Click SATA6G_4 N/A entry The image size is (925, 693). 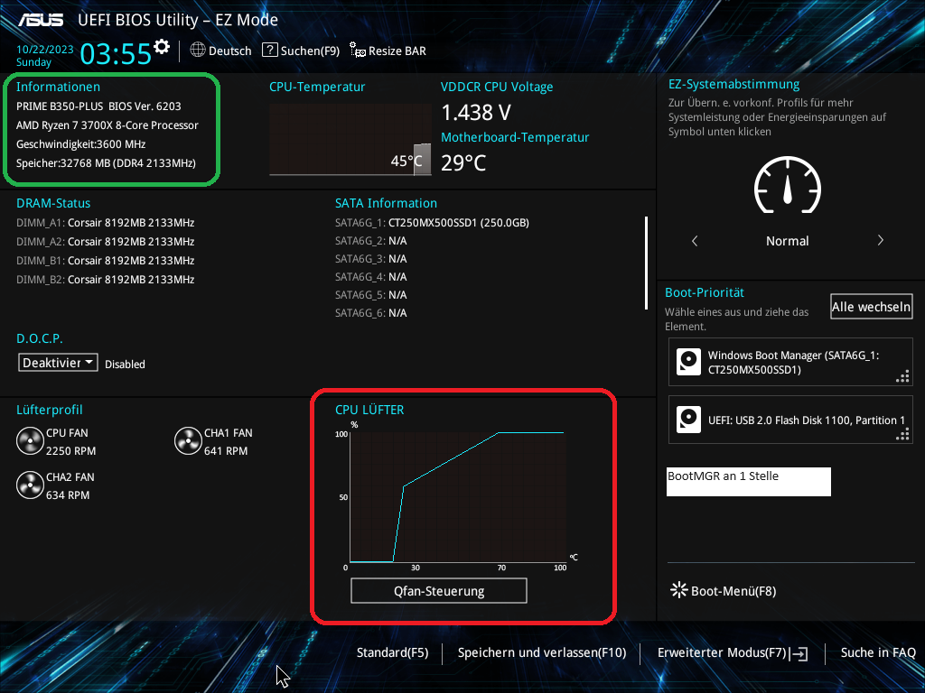[x=371, y=276]
